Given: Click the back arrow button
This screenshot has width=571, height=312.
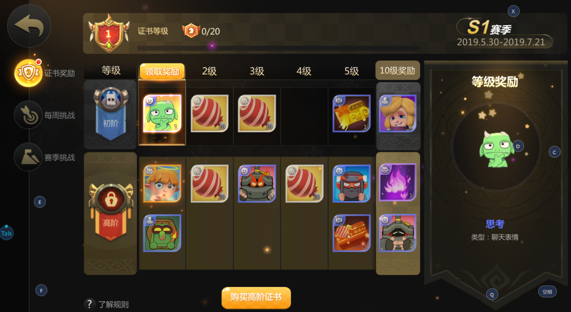Looking at the screenshot, I should [29, 26].
